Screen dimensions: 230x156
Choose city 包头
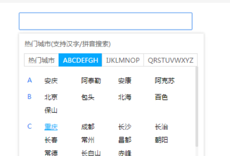(x=88, y=97)
